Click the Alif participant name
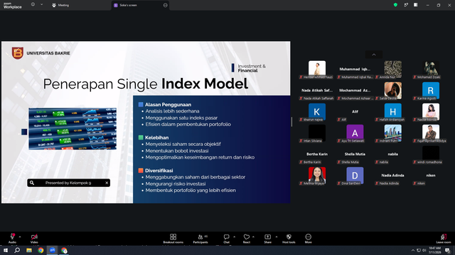The height and width of the screenshot is (255, 455). click(355, 112)
